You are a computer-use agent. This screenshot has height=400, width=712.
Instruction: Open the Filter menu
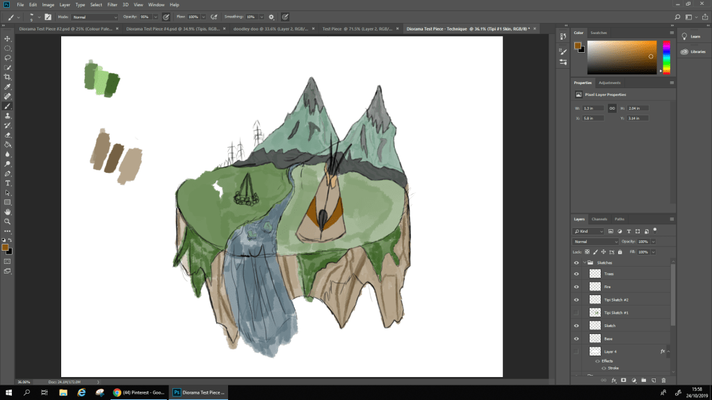[x=112, y=5]
